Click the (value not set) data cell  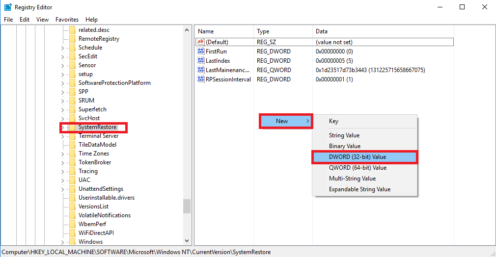[x=334, y=42]
